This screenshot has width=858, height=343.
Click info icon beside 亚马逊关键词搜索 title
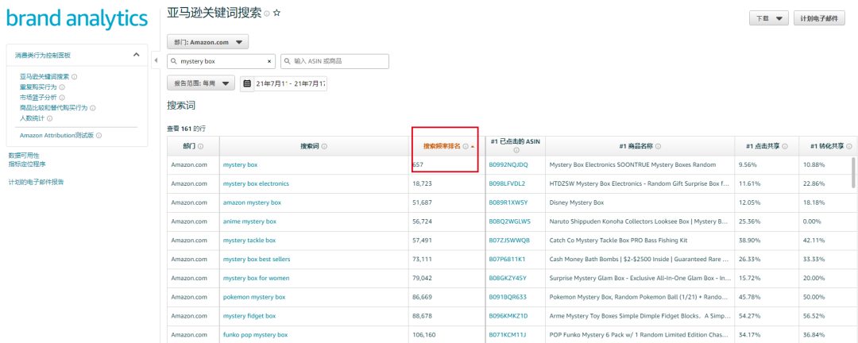click(266, 13)
